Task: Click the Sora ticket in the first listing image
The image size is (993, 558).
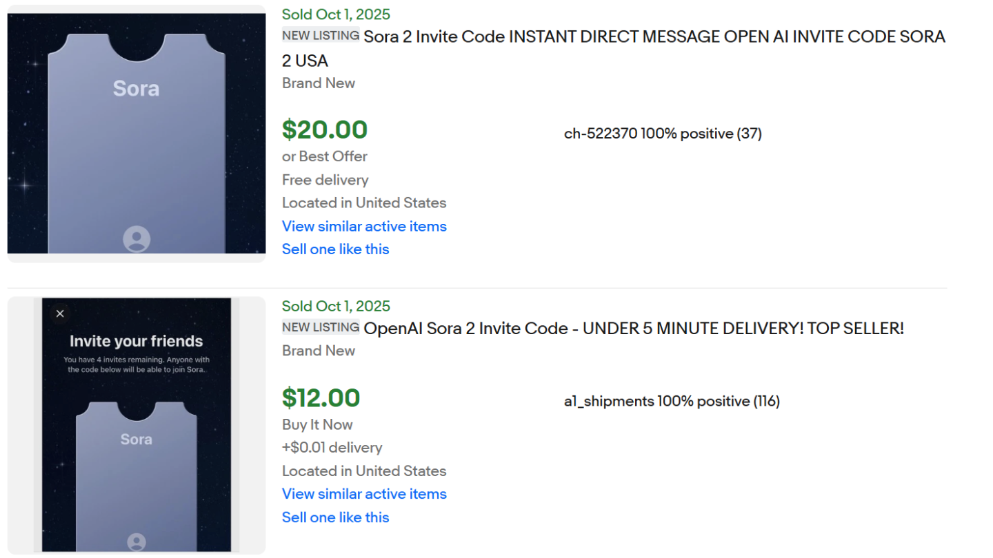Action: (137, 138)
